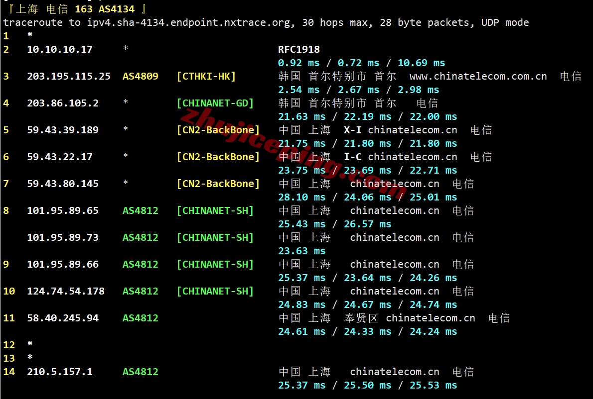
Task: Select latency value 28.10 ms
Action: click(x=302, y=198)
